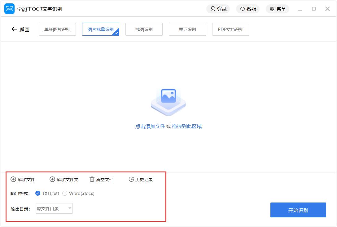Select TXT(.txt) output format
Viewport: 337px width, 227px height.
pos(38,193)
